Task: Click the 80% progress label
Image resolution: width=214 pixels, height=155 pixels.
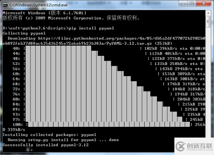Action: [x=16, y=99]
